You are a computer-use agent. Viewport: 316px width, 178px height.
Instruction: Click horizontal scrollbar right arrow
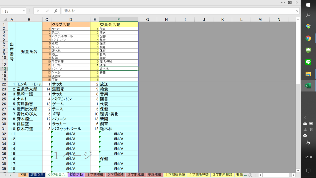coord(293,175)
